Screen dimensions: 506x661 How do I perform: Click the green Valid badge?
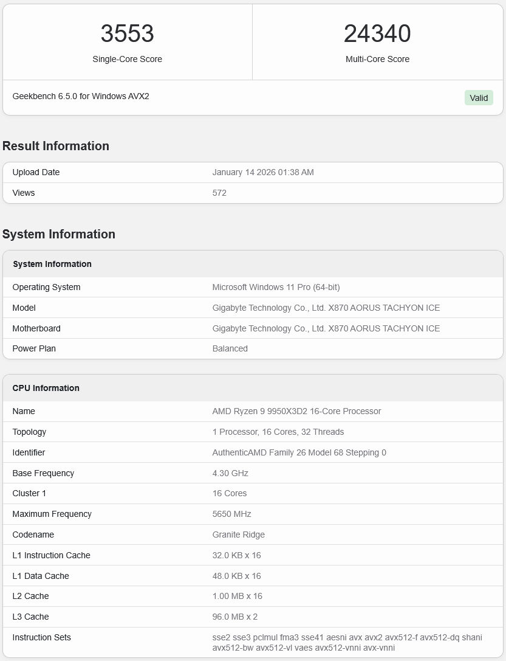[x=479, y=98]
